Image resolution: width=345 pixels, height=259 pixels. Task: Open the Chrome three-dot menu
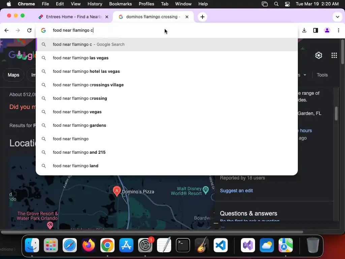pyautogui.click(x=338, y=30)
